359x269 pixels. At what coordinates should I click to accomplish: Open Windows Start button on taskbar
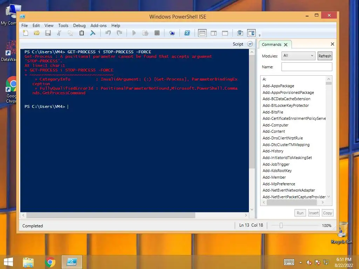pyautogui.click(x=8, y=262)
